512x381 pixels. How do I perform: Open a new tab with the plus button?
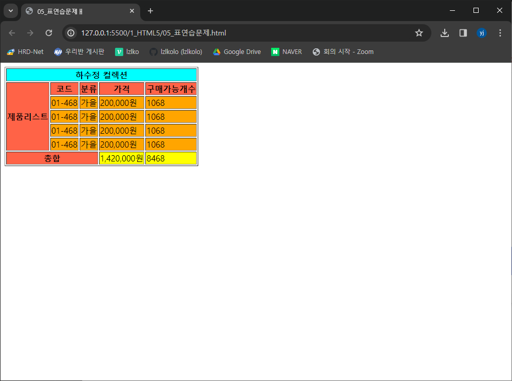149,11
